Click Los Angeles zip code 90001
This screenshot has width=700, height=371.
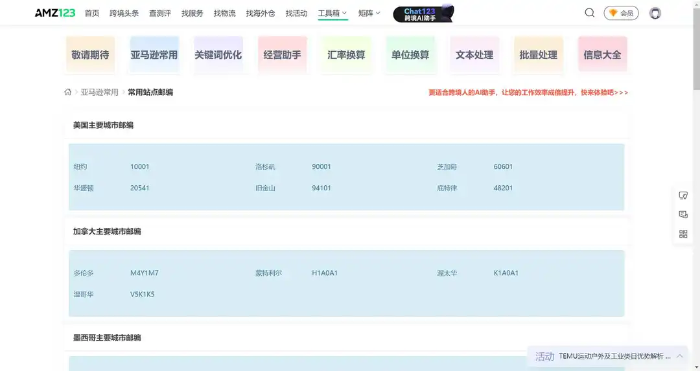pos(321,166)
